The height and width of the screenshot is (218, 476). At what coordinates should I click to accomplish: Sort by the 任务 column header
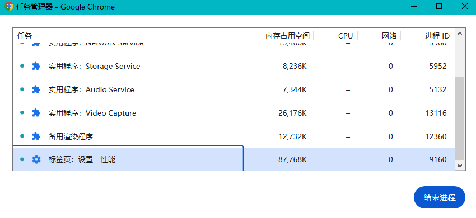pos(127,36)
